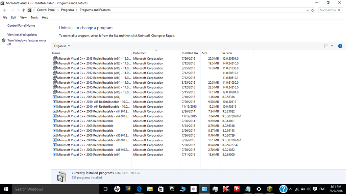Open the Edit menu
346x194 pixels.
pos(14,18)
